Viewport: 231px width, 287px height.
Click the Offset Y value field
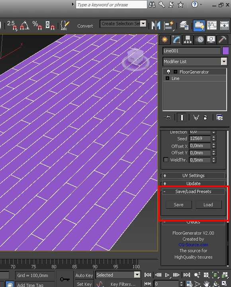point(200,153)
